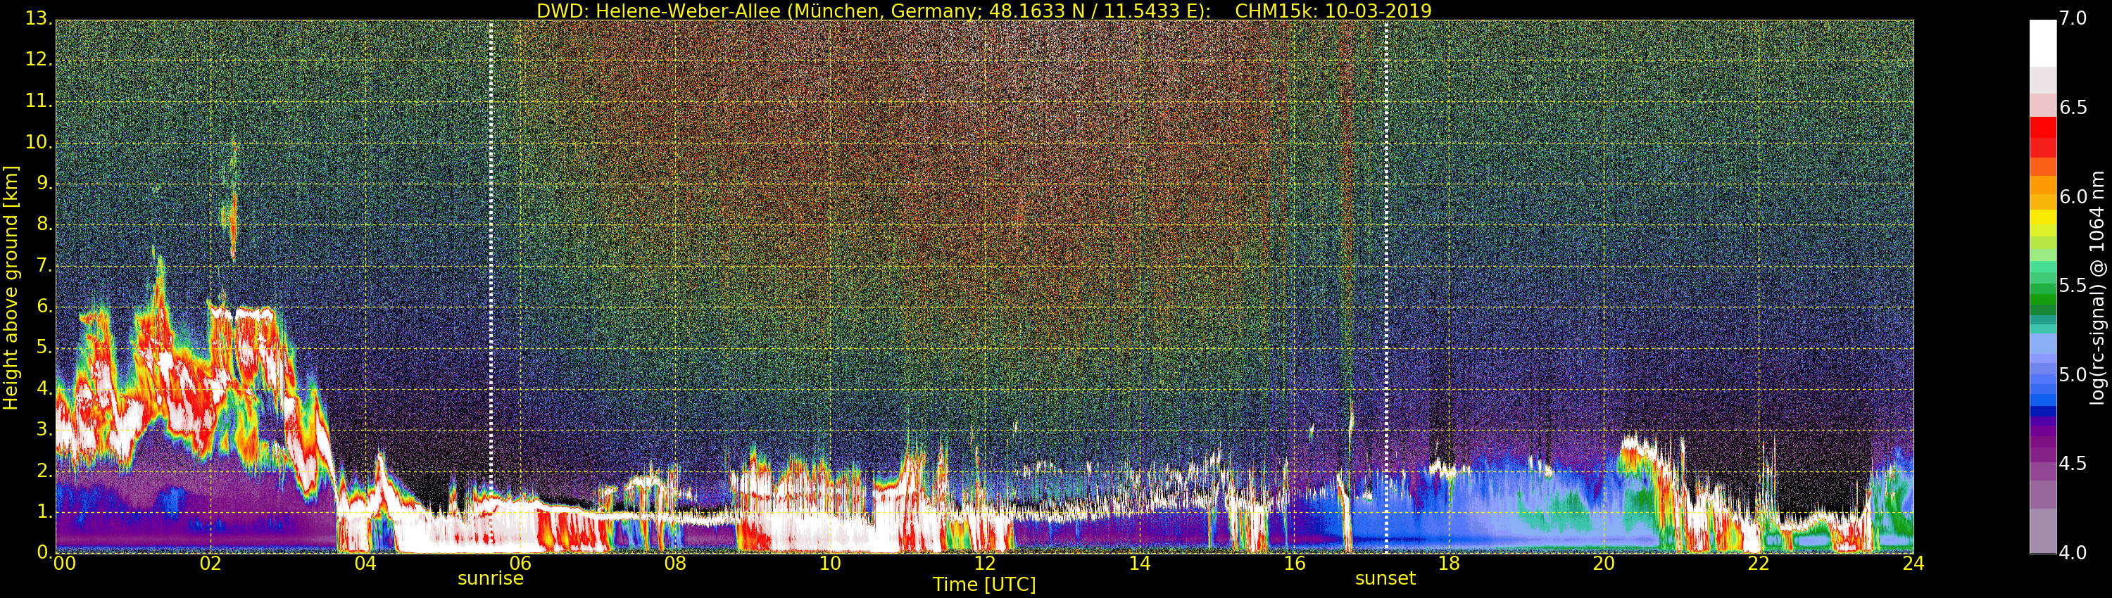Click height axis tick label "2."

[43, 471]
